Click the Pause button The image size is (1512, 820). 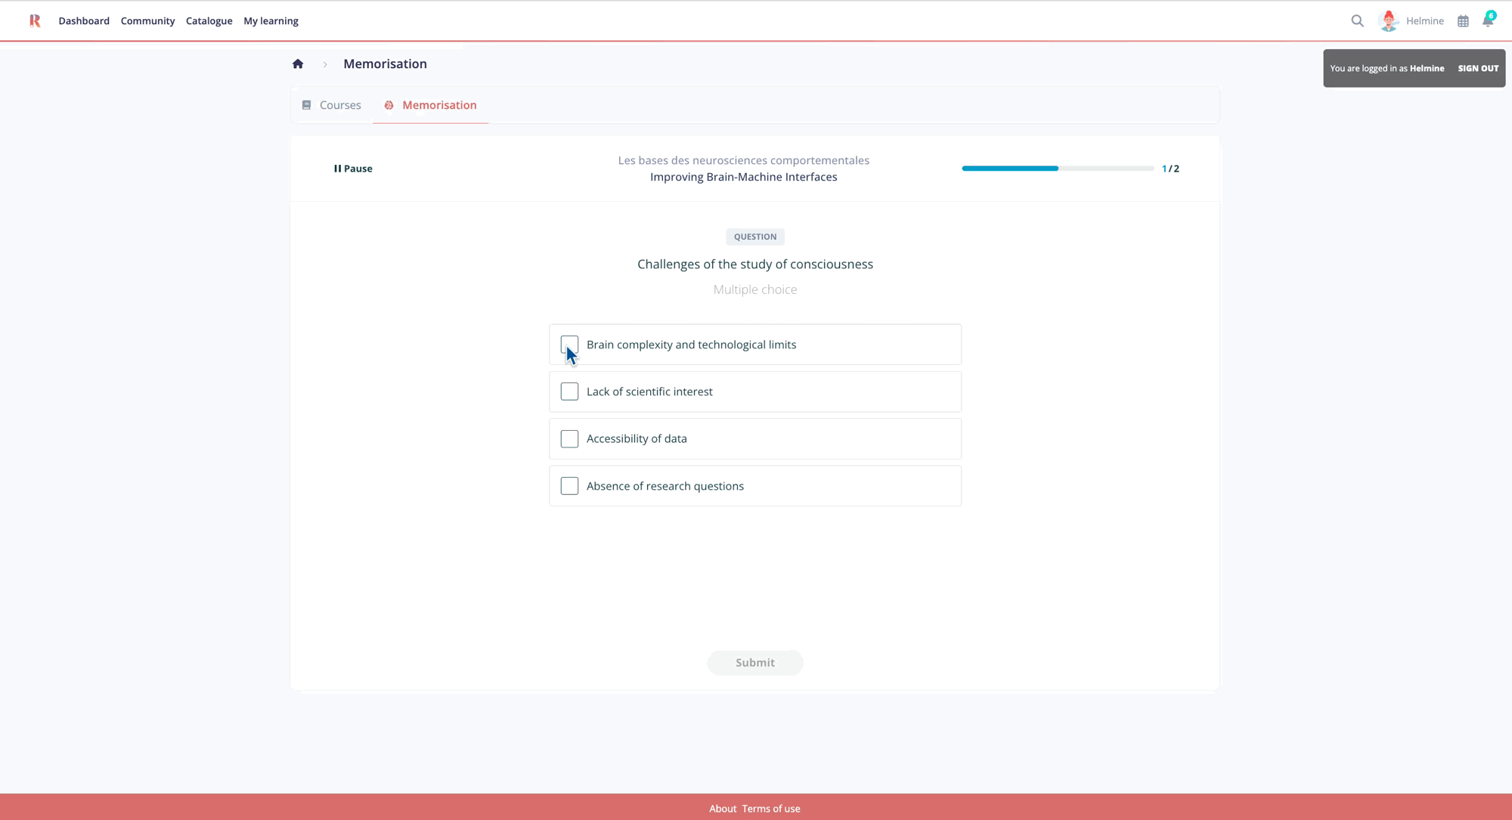tap(353, 169)
